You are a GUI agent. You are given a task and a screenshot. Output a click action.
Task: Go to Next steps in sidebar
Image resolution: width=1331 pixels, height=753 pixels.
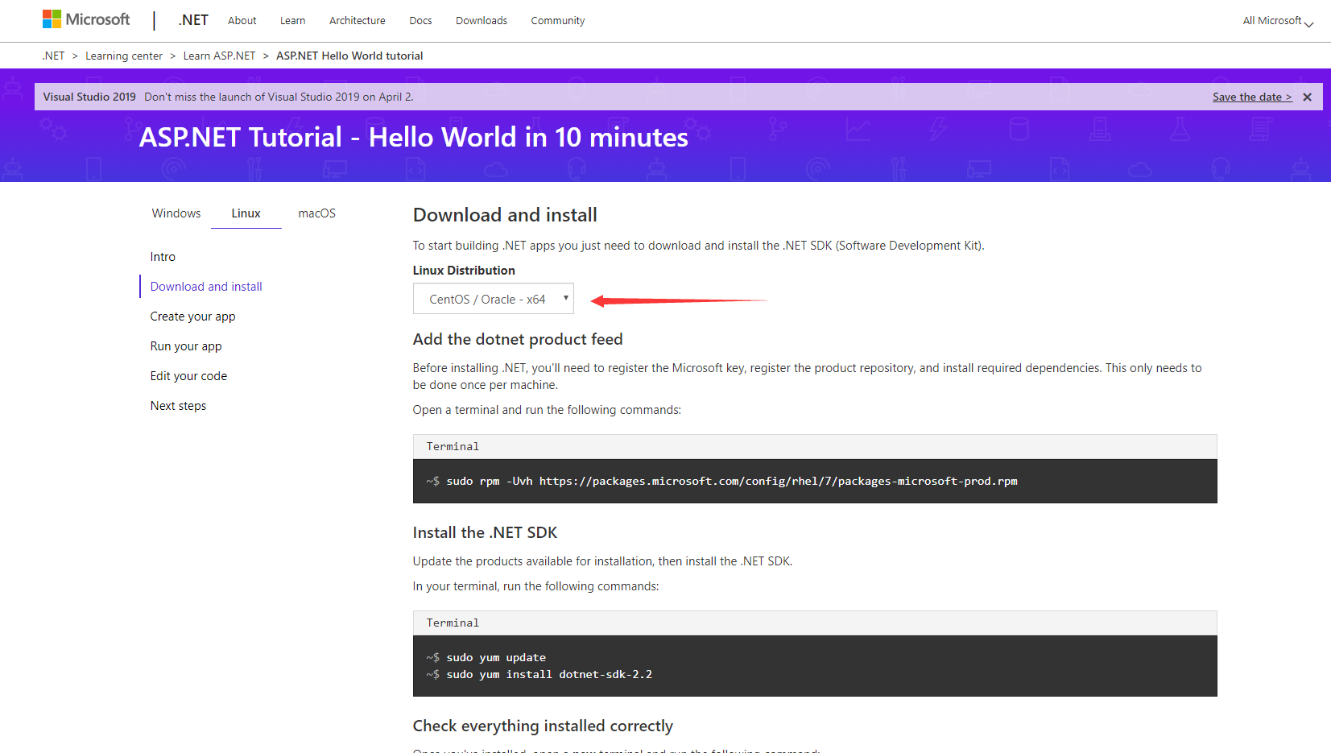[x=178, y=406]
